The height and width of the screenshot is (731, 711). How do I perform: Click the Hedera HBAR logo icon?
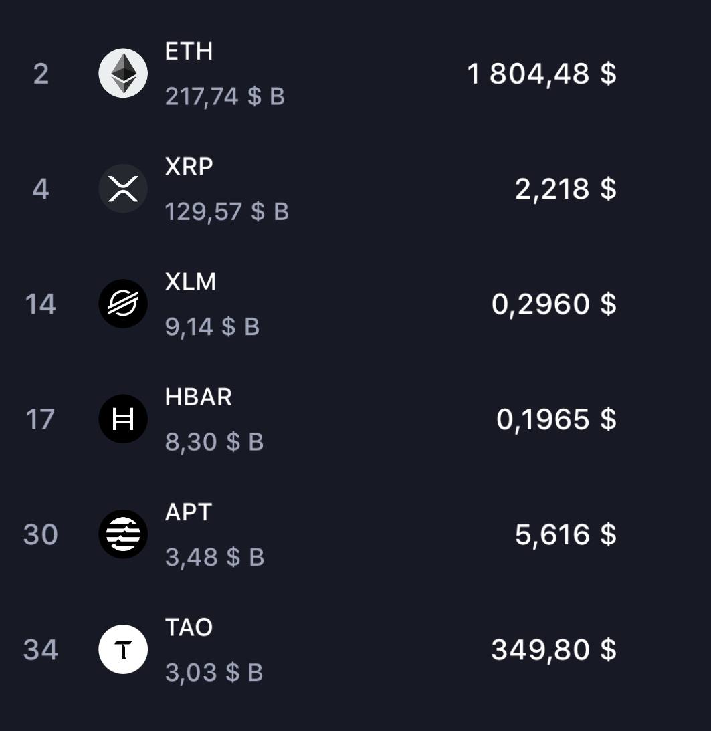(123, 419)
